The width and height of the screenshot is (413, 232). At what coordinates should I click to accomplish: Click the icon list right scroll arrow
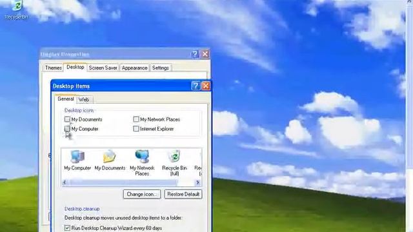pyautogui.click(x=197, y=182)
